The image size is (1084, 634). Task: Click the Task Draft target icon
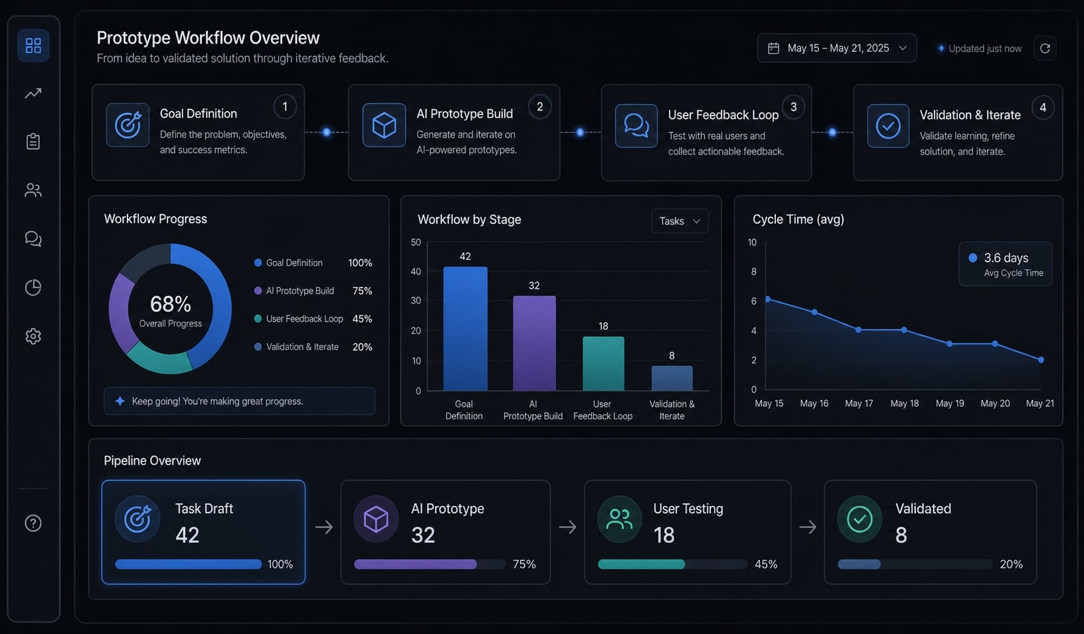(137, 519)
